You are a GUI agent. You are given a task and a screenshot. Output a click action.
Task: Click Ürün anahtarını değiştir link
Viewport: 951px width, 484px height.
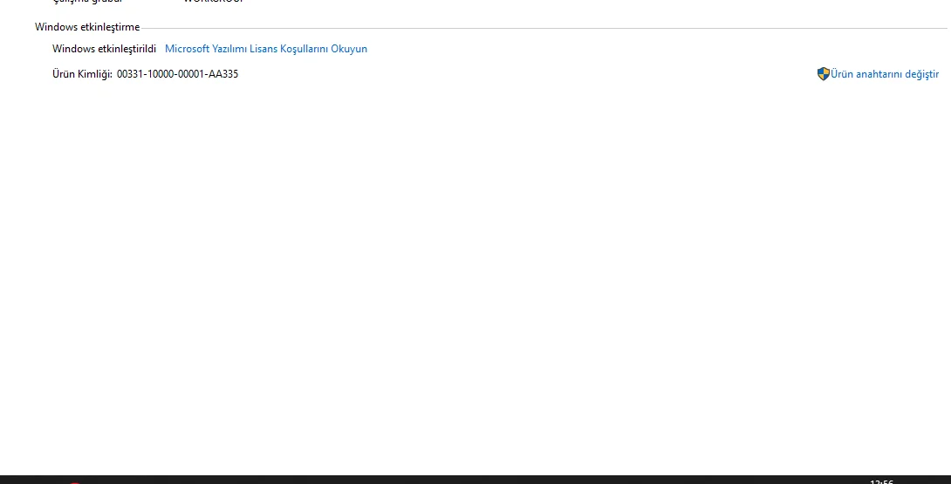click(x=885, y=74)
